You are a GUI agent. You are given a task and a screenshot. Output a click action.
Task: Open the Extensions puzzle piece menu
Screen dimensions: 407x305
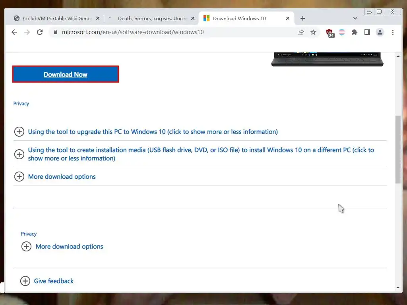pos(354,32)
